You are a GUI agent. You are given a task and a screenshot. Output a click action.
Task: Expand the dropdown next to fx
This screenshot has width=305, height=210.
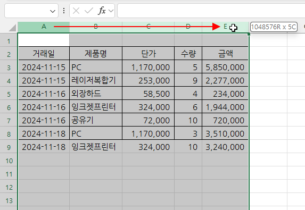tap(111, 11)
